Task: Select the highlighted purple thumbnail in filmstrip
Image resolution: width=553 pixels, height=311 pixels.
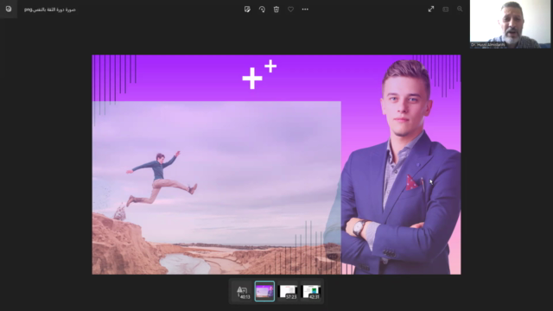Action: (x=264, y=291)
